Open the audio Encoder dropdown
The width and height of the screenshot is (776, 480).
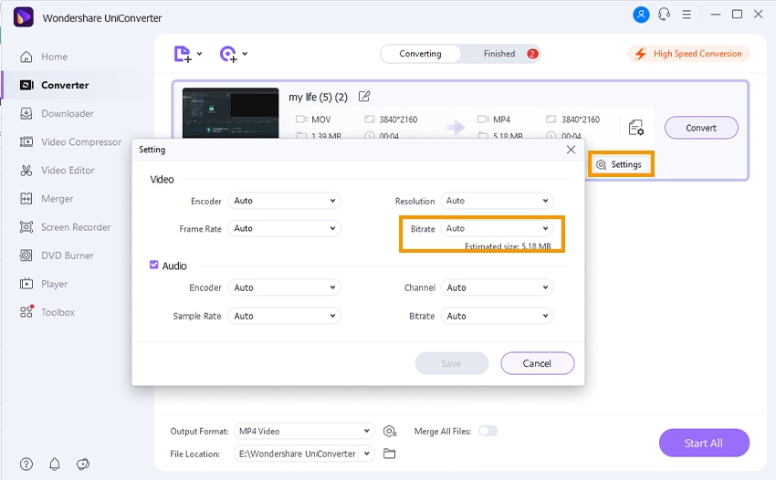click(x=284, y=287)
